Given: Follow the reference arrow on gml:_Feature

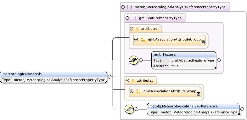Looking at the screenshot, I should (215, 68).
